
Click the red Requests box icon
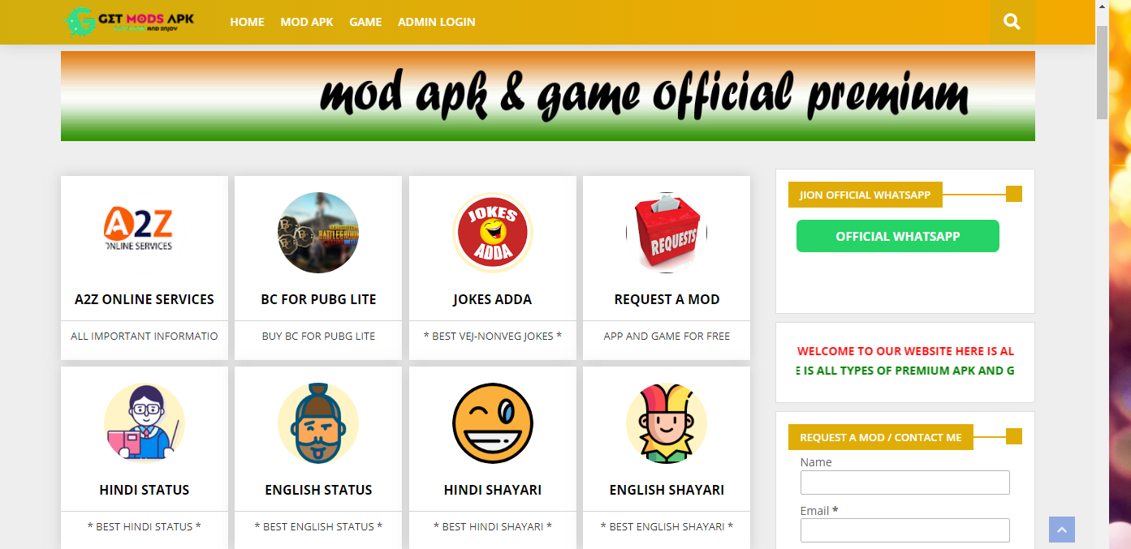click(x=667, y=233)
